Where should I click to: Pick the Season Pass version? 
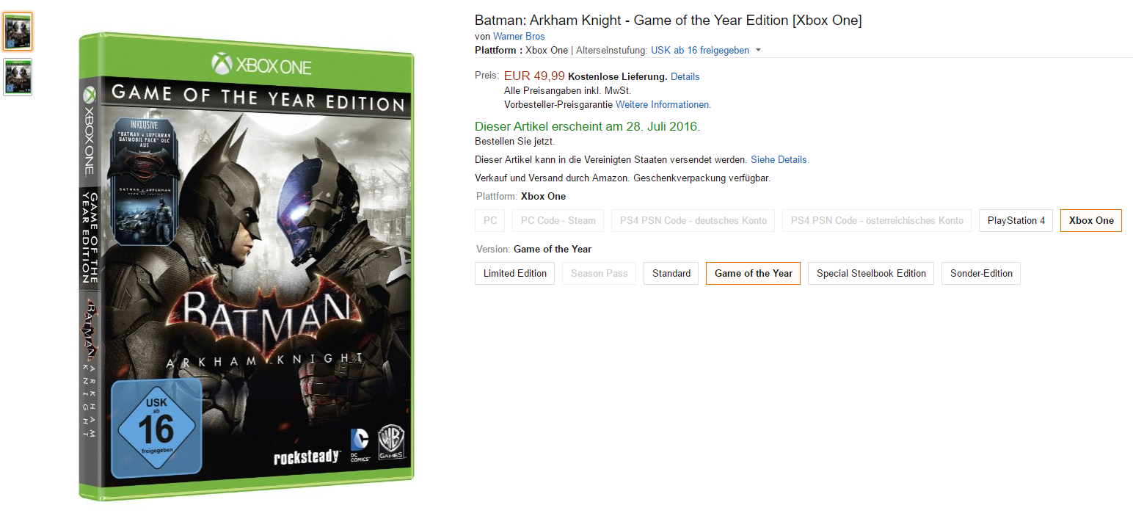[599, 273]
